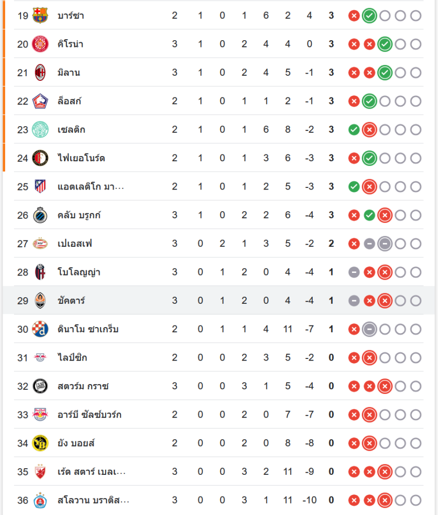The image size is (438, 515).
Task: Open the Celtic club crest
Action: click(40, 130)
